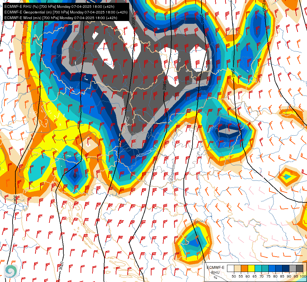The image size is (307, 282).
Task: Click the cyan 65-70 legend swatch
Action: click(x=258, y=269)
